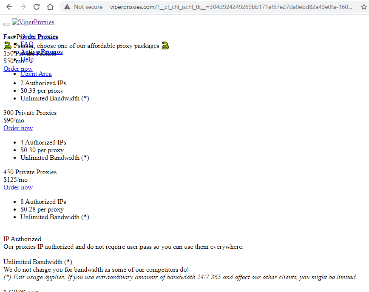This screenshot has height=292, width=369.
Task: Click 'We do not charge you for bandwidth' sentence
Action: [96, 270]
